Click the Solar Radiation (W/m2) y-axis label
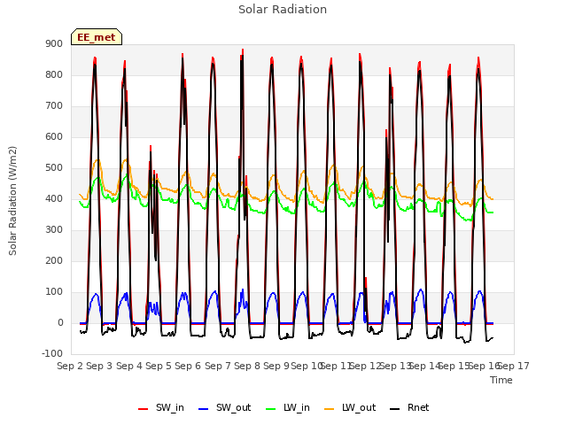Image resolution: width=567 pixels, height=425 pixels. (x=12, y=201)
